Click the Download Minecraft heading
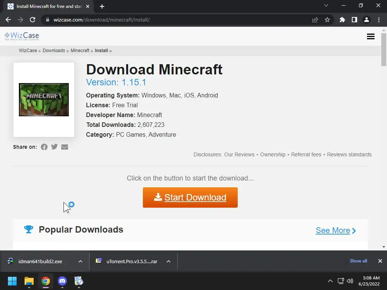The height and width of the screenshot is (290, 387). point(154,69)
